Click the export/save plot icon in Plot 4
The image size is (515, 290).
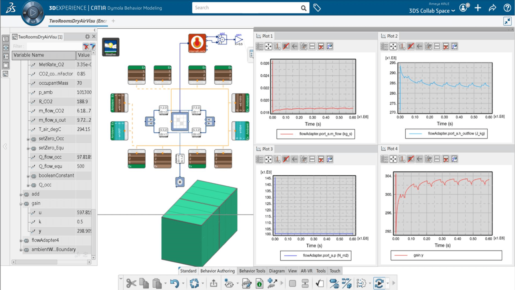(429, 159)
